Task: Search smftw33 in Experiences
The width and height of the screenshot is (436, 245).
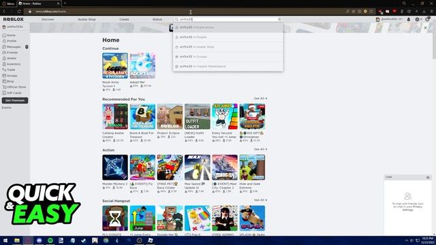Action: tap(228, 27)
